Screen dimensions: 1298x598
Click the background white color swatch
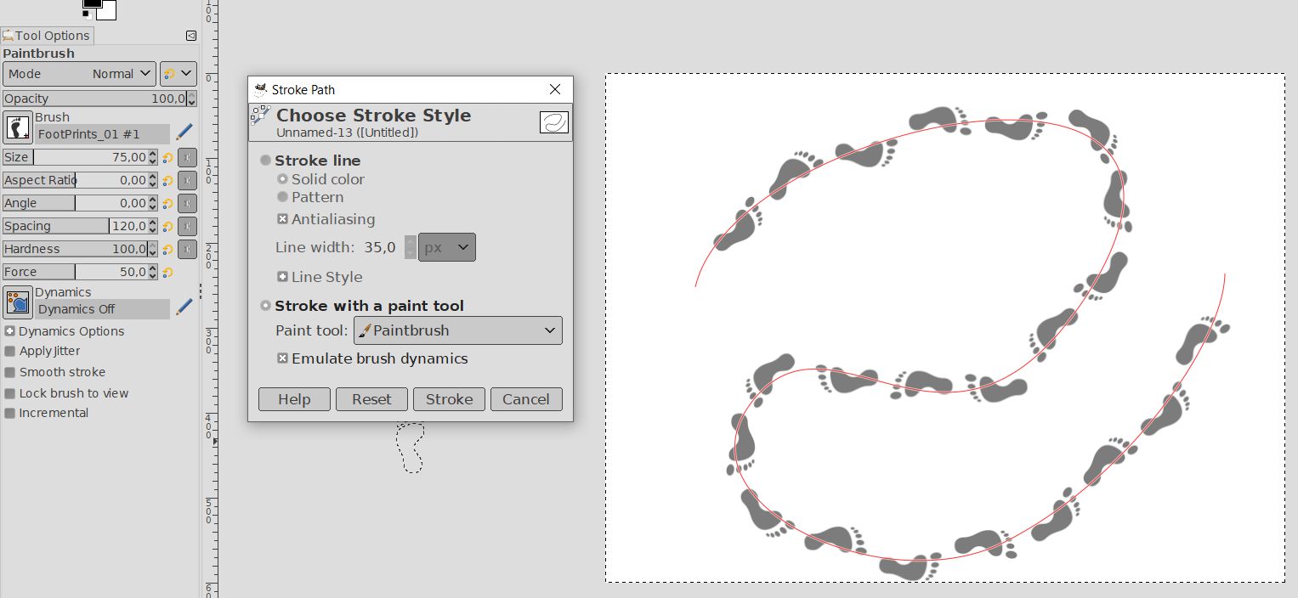pyautogui.click(x=107, y=10)
